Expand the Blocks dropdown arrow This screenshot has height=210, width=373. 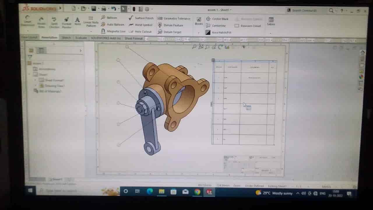(x=199, y=32)
